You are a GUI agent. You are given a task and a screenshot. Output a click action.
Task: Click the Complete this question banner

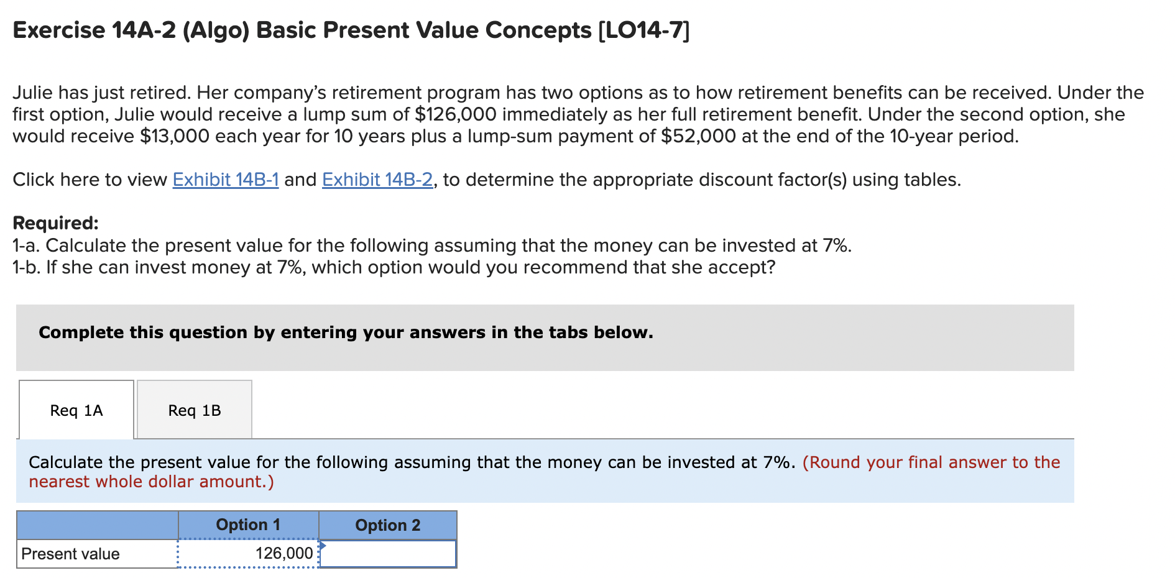346,333
